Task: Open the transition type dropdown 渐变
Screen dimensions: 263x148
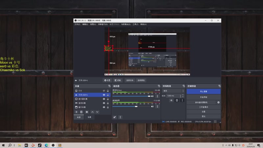Action: pyautogui.click(x=173, y=91)
